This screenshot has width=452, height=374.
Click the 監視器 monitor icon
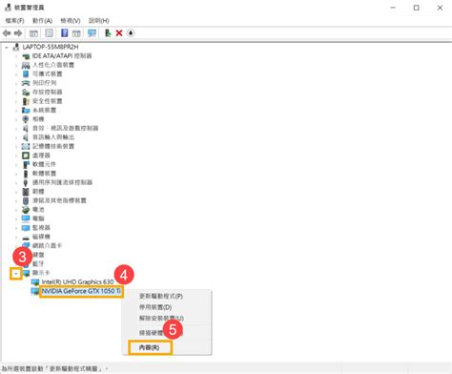(x=26, y=228)
